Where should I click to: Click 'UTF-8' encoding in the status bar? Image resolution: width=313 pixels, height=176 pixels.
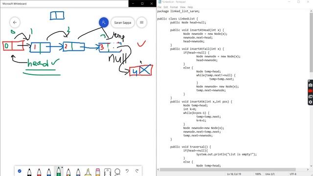(293, 174)
